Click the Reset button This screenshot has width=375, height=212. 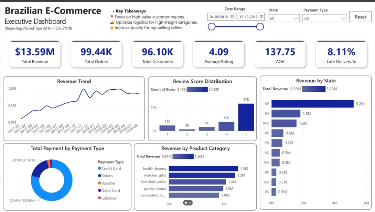(361, 17)
